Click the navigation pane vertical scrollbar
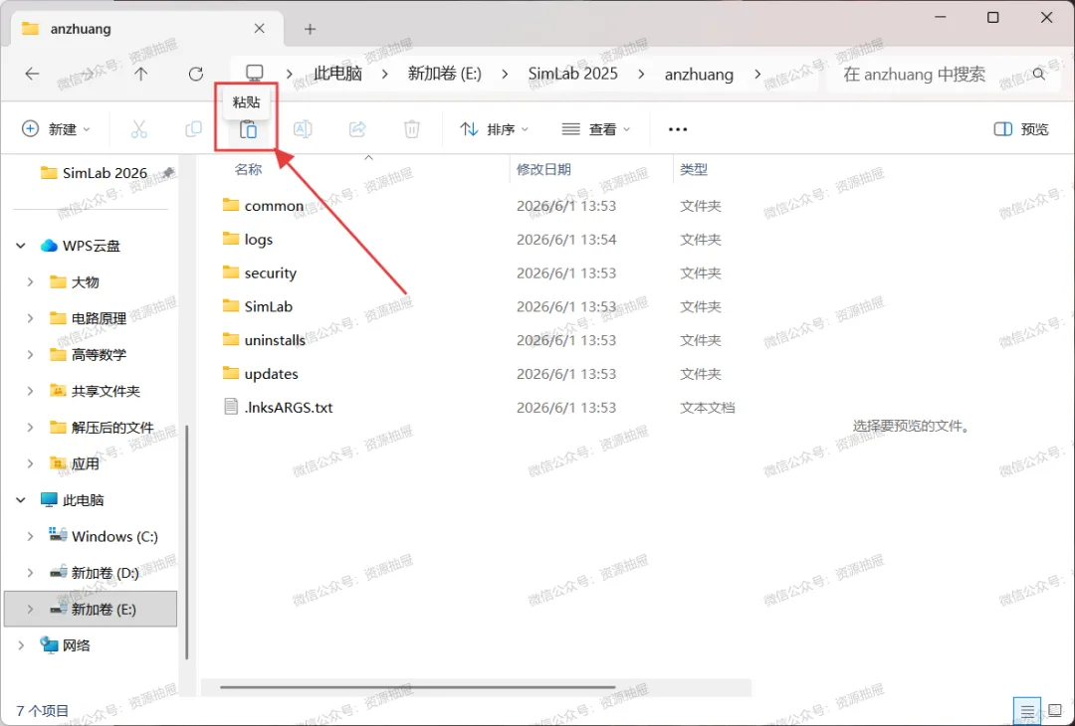Image resolution: width=1075 pixels, height=726 pixels. (187, 541)
